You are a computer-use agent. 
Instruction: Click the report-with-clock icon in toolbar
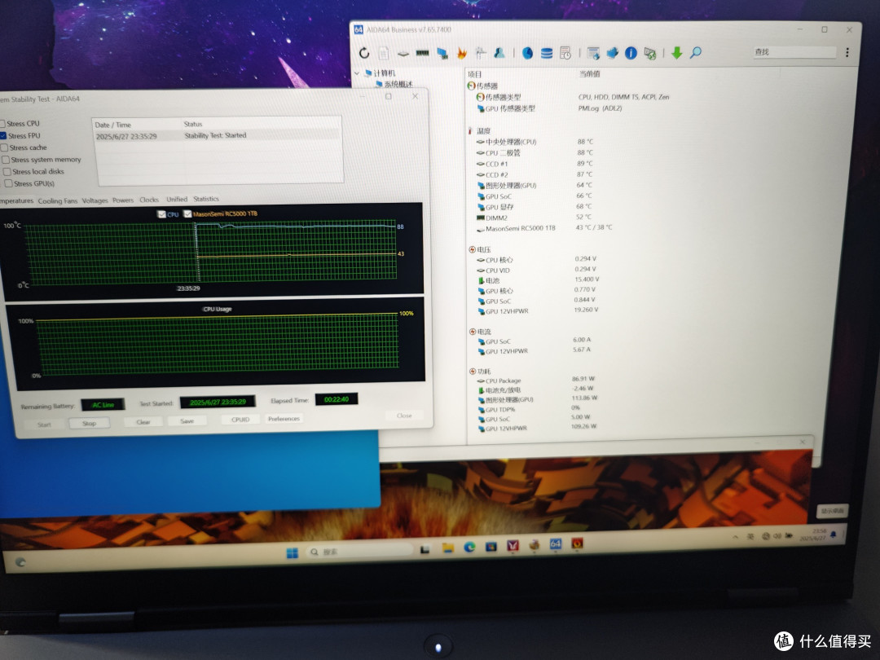[565, 53]
